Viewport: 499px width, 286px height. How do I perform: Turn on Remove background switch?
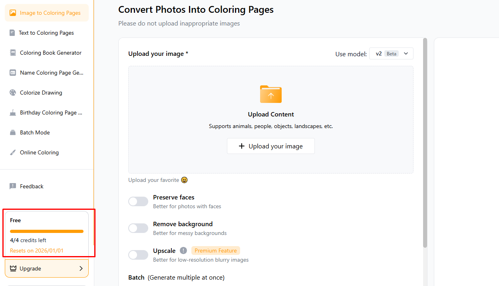[x=138, y=228]
